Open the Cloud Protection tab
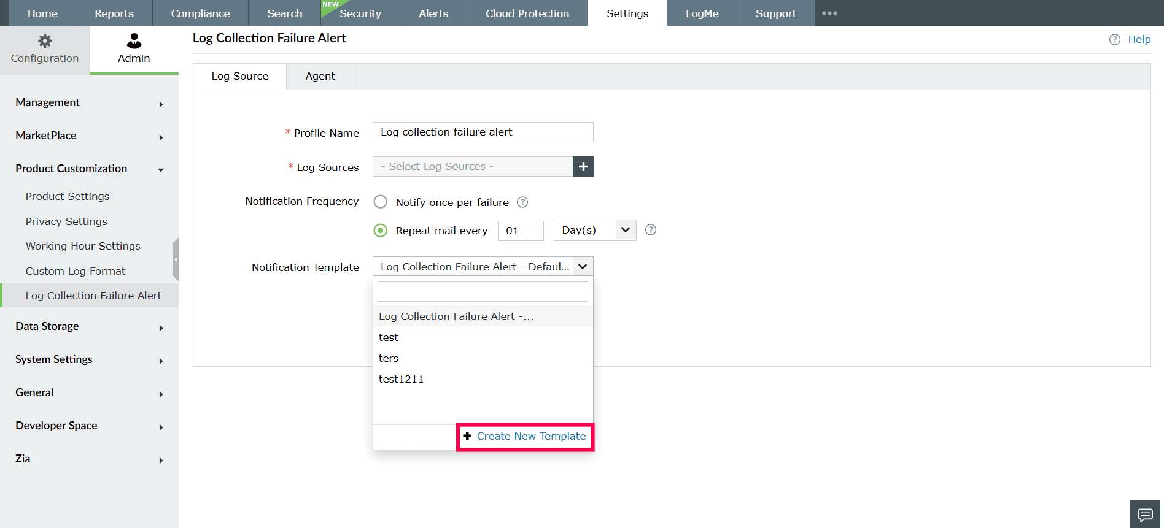This screenshot has height=528, width=1164. [527, 13]
